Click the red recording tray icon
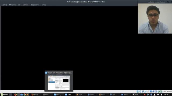 145,95
